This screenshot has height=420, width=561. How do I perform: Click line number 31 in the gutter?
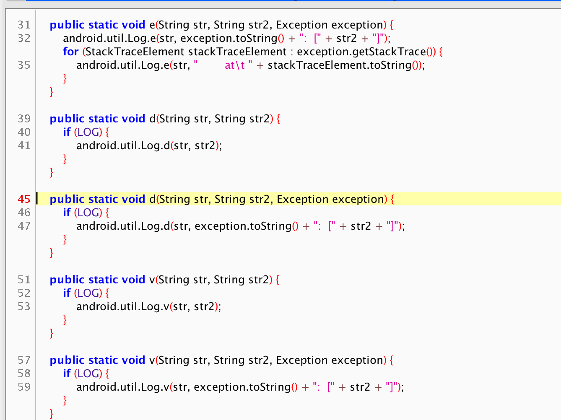(x=24, y=25)
